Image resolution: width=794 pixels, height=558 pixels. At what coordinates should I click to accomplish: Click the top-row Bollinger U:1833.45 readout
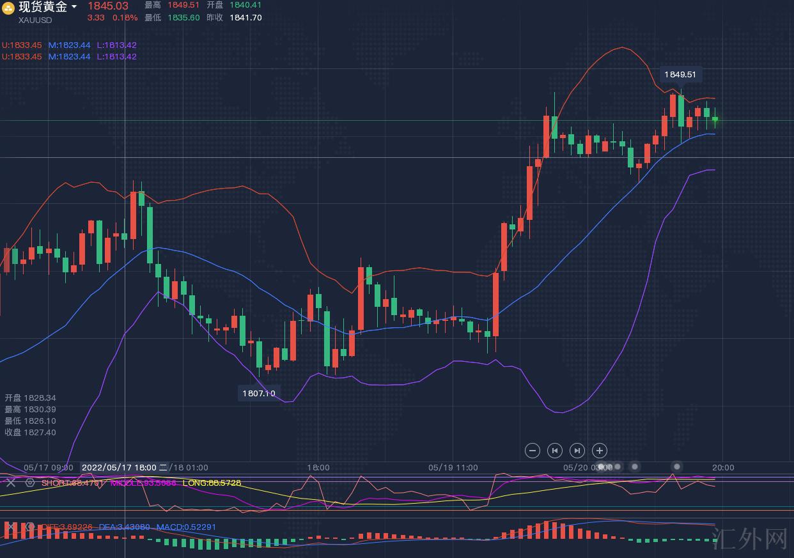click(22, 45)
